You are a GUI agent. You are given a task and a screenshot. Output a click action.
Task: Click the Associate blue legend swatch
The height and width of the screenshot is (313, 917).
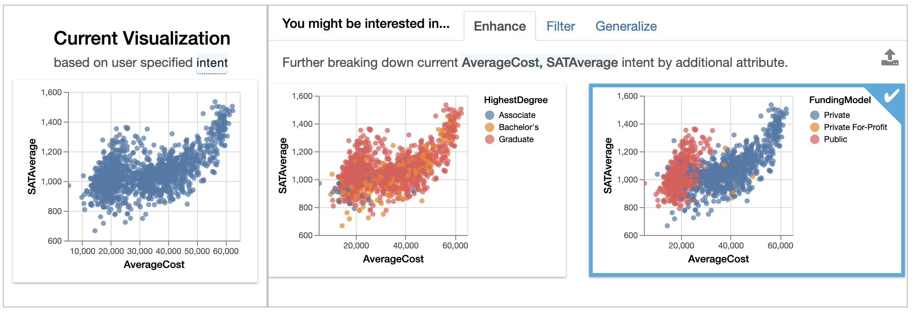tap(490, 115)
